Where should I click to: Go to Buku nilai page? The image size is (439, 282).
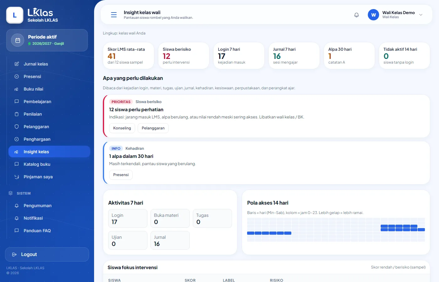[49, 89]
